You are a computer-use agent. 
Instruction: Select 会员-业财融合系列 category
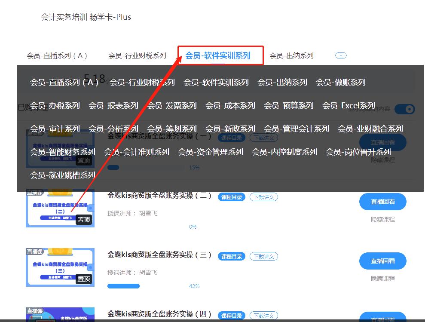click(x=370, y=129)
